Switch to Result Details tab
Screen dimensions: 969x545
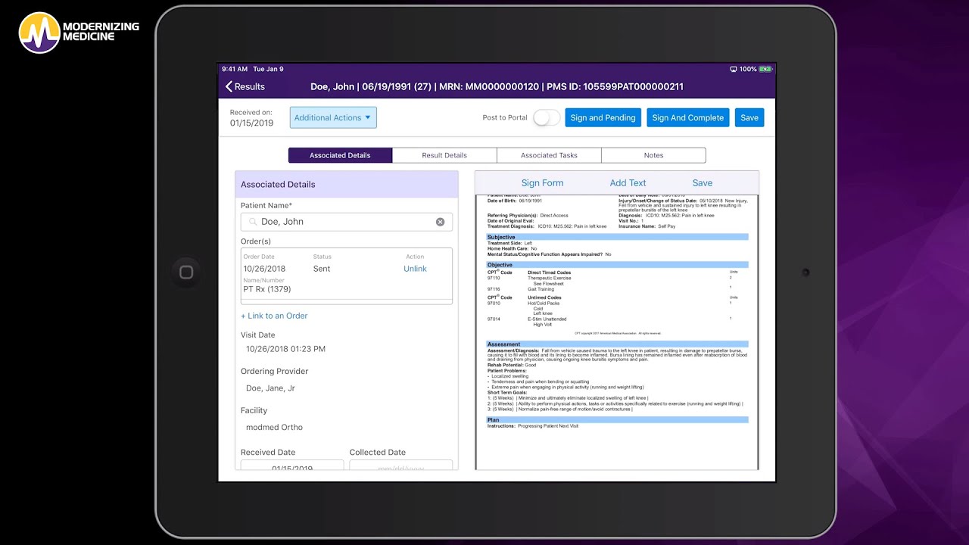coord(444,155)
